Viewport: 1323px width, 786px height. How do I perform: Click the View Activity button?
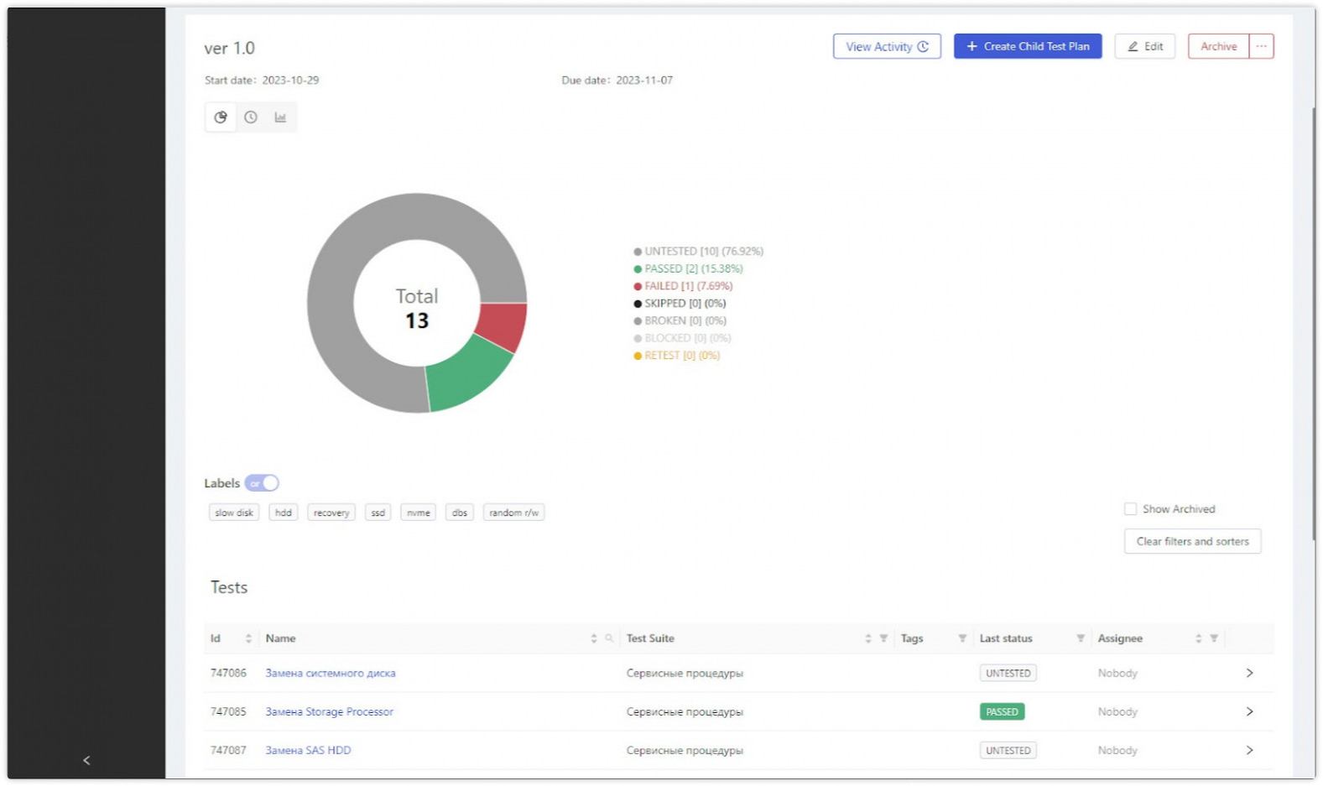(887, 46)
